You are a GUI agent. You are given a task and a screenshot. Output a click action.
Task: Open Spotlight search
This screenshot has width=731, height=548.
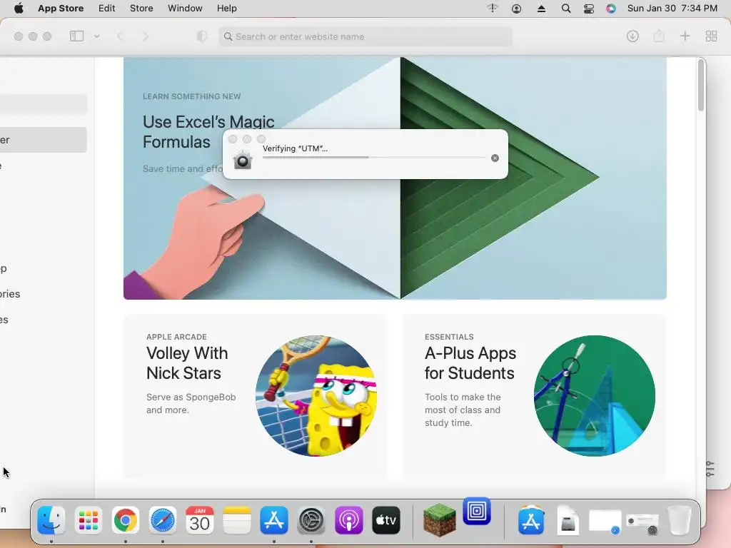565,9
